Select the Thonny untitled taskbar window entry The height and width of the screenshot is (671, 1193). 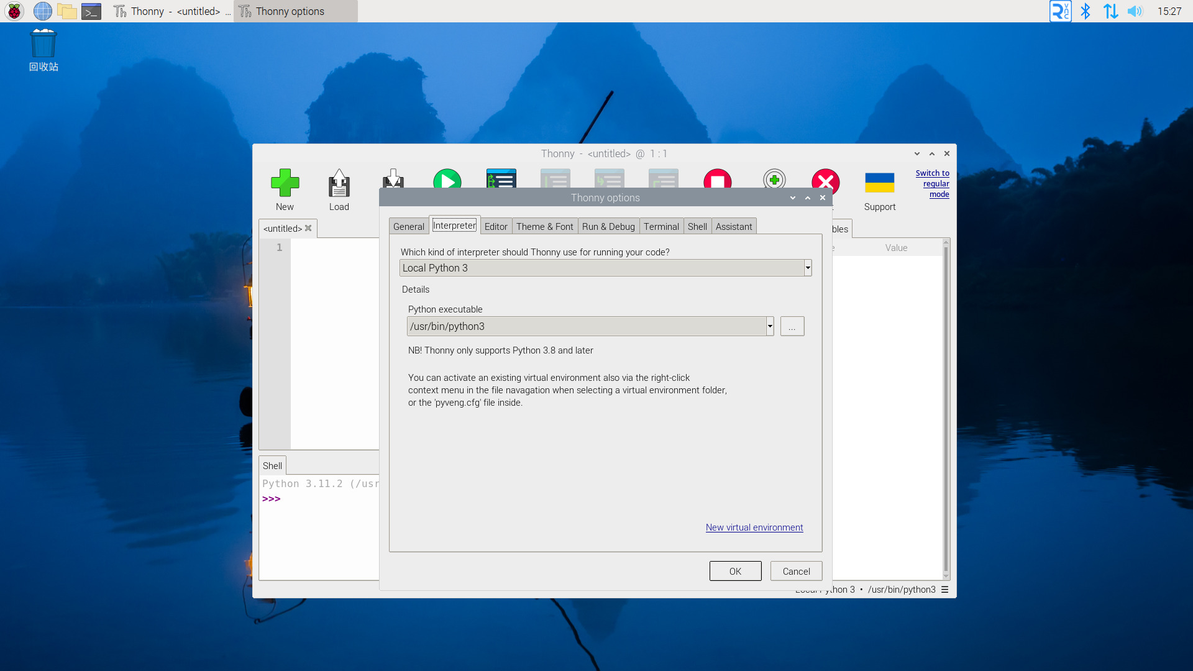(x=171, y=11)
